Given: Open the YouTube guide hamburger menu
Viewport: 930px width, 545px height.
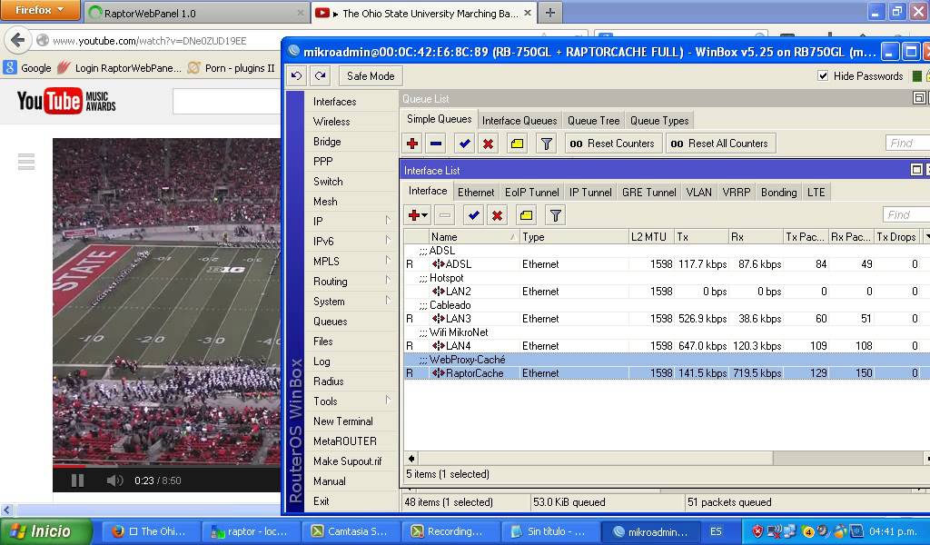Looking at the screenshot, I should pyautogui.click(x=26, y=162).
